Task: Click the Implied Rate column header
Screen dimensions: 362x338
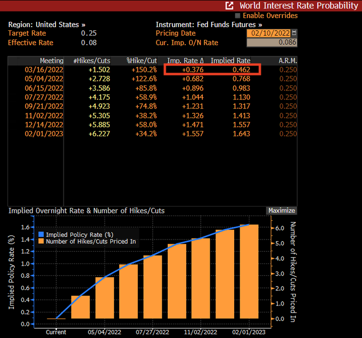Action: (x=230, y=61)
